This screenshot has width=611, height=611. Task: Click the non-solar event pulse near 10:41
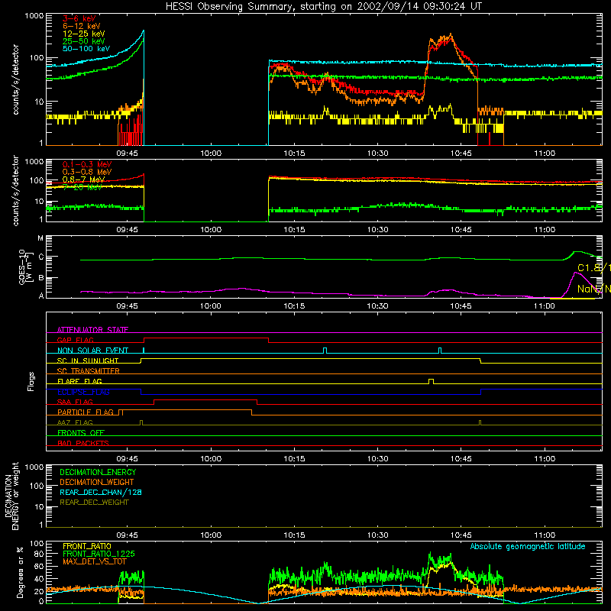440,351
